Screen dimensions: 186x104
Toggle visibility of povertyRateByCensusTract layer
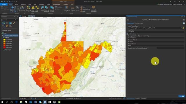point(4,36)
